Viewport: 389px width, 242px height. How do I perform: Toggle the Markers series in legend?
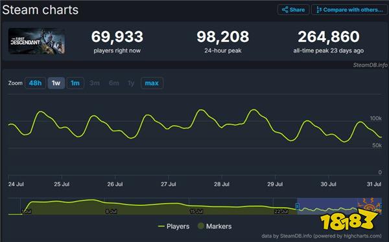pos(215,226)
